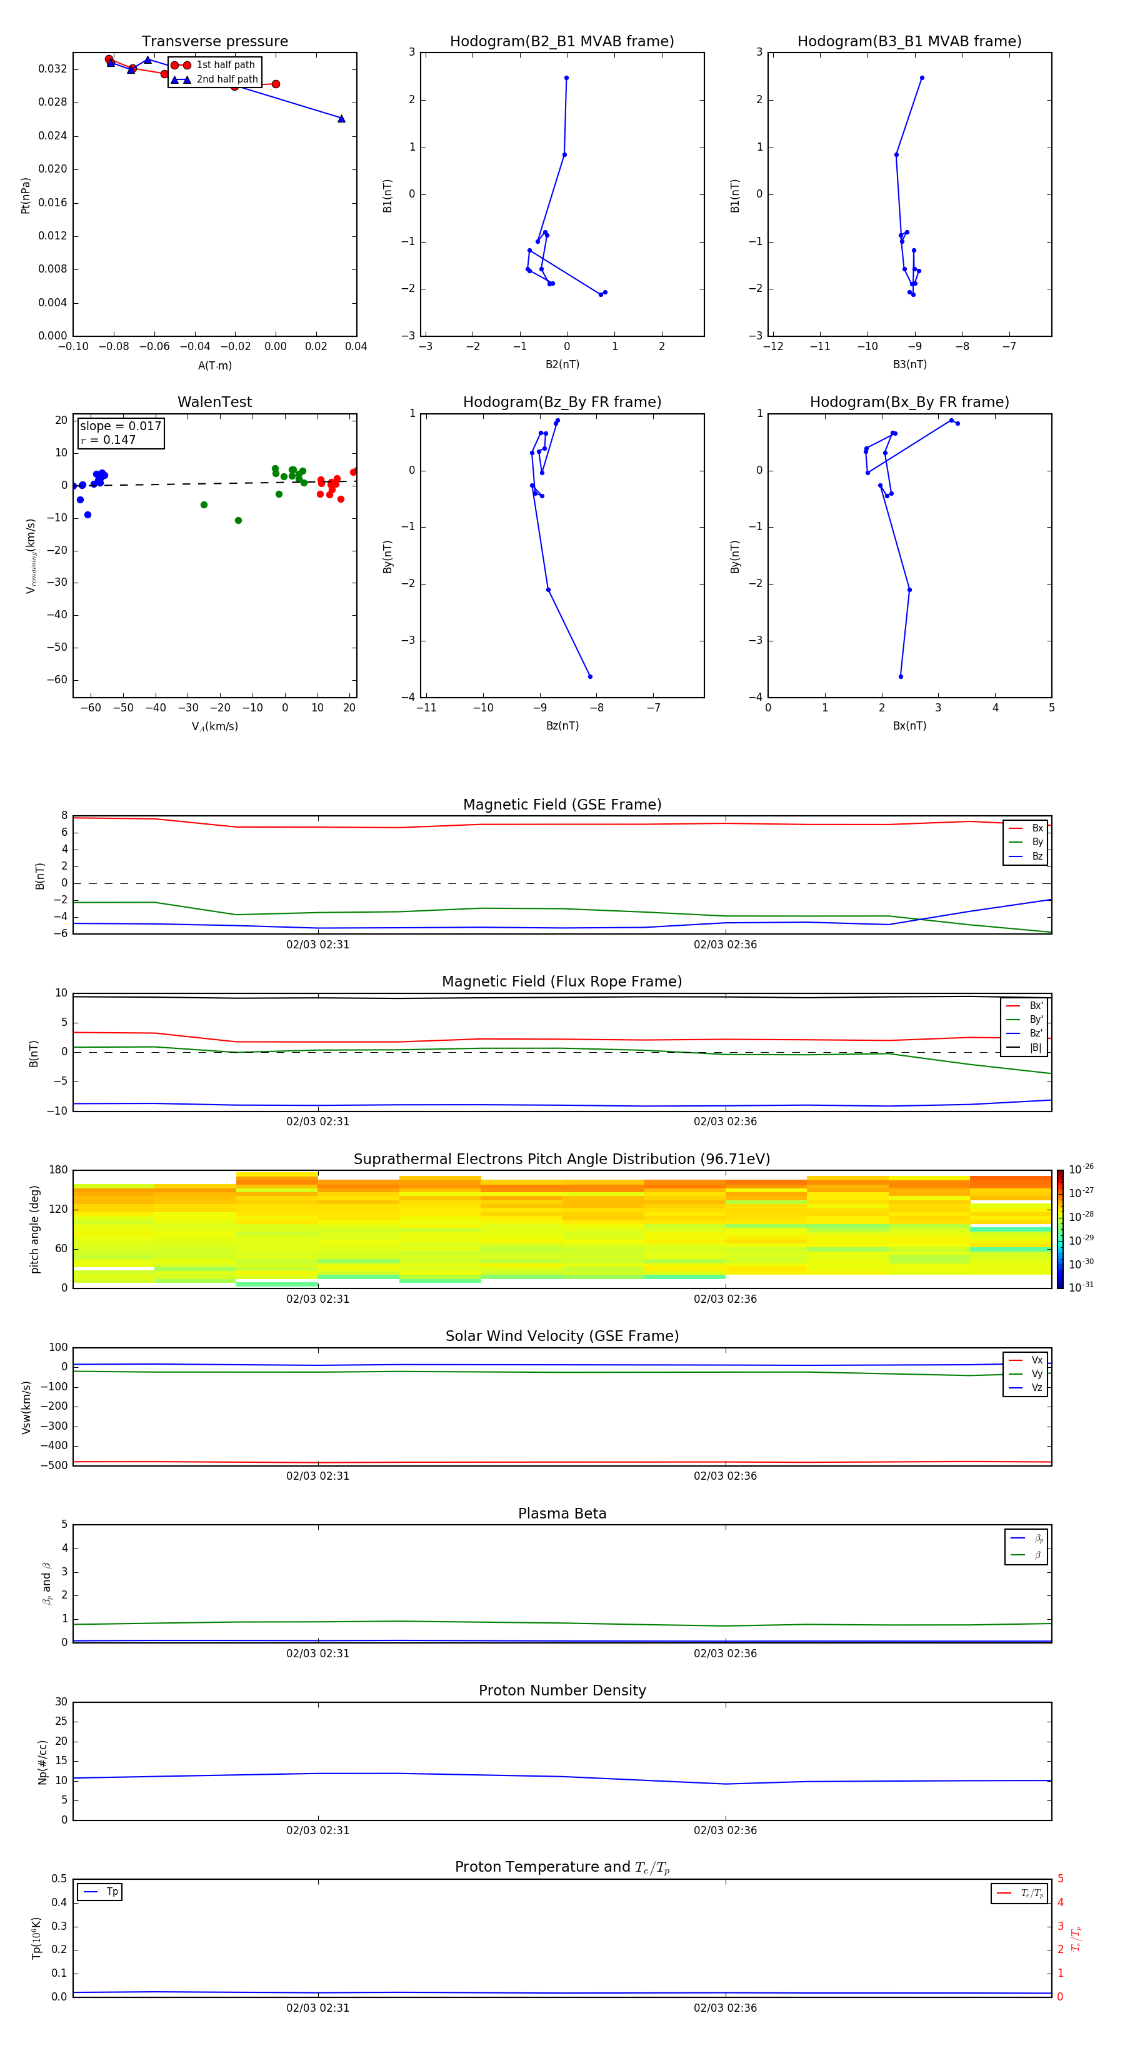Click "02/03 02:36" tick under Flux Rope plot

click(x=726, y=1122)
